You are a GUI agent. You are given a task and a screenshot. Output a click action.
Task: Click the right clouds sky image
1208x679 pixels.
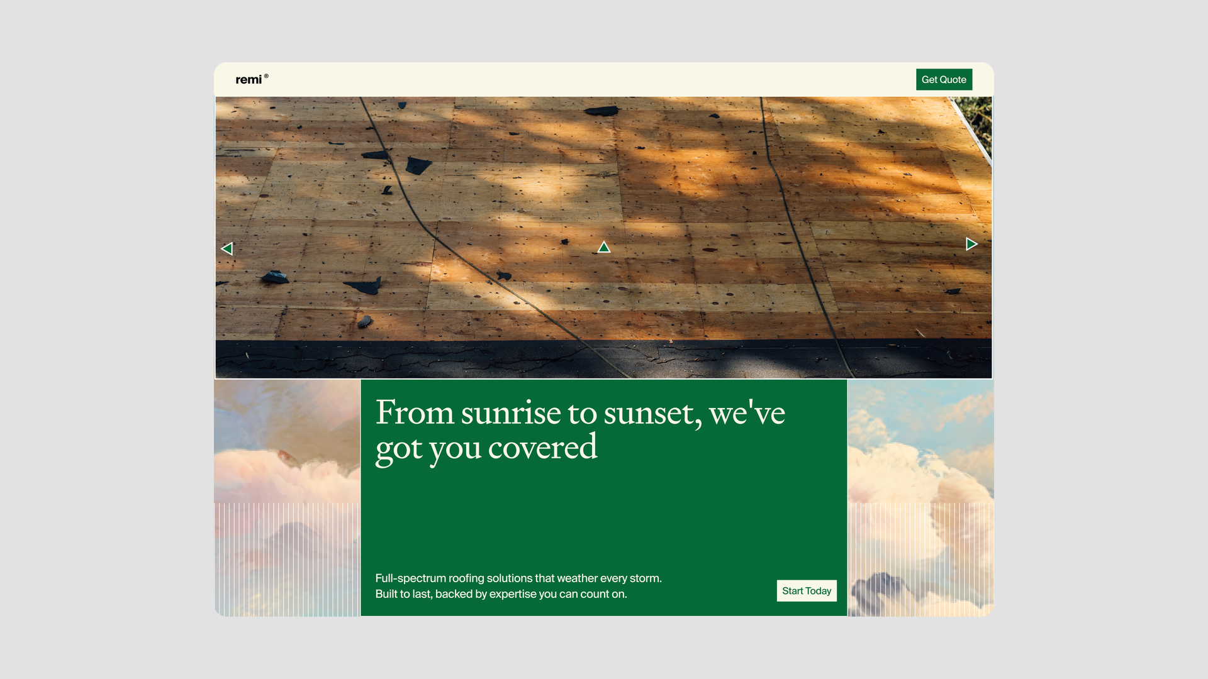920,497
